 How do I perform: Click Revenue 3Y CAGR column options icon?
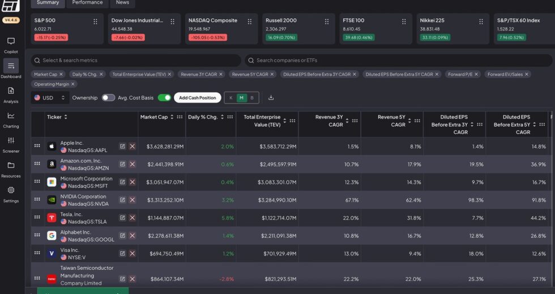[x=355, y=121]
